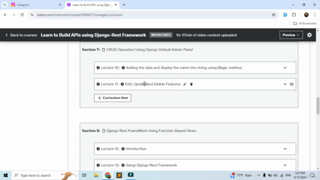Click the checkmark status icon of Lecture 10
Screen dimensions: 320x180
(x=98, y=68)
